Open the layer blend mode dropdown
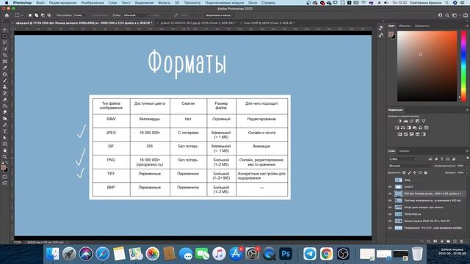Image resolution: width=470 pixels, height=264 pixels. (x=411, y=166)
